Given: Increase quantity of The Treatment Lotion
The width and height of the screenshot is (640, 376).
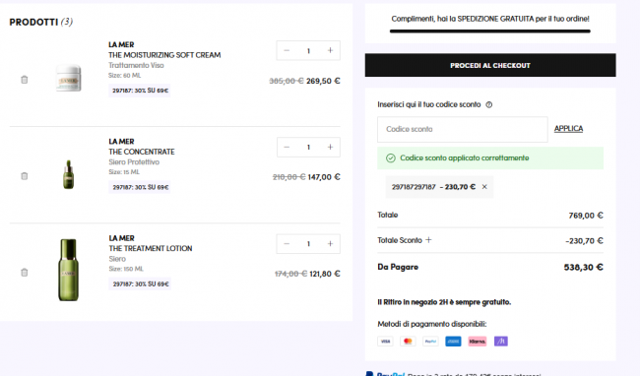Looking at the screenshot, I should point(330,244).
